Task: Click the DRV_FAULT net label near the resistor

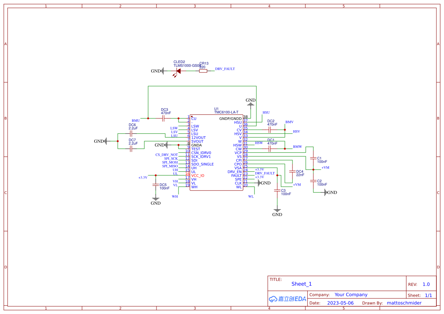Action: 225,69
